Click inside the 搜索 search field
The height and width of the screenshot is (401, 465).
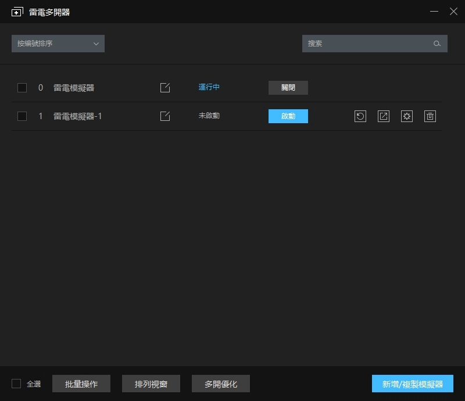(x=366, y=44)
